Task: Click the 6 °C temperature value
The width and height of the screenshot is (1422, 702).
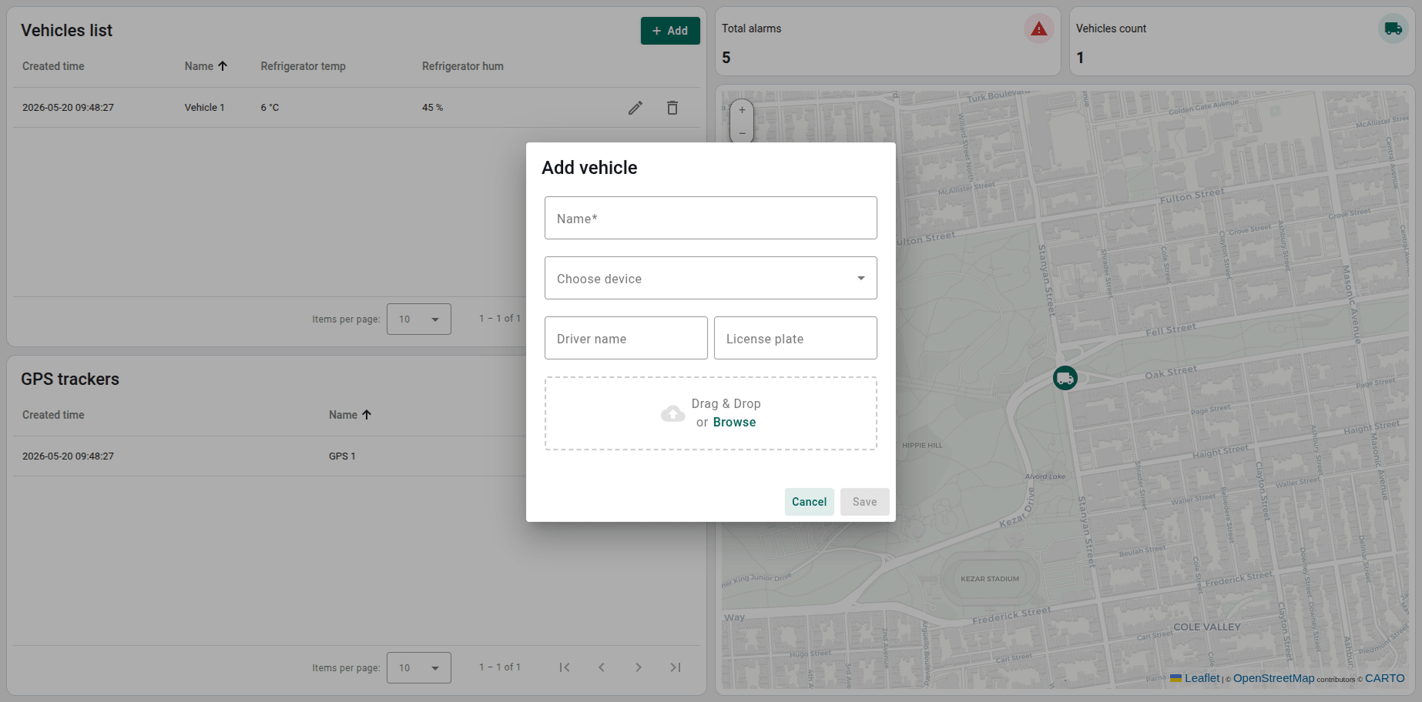Action: click(270, 108)
